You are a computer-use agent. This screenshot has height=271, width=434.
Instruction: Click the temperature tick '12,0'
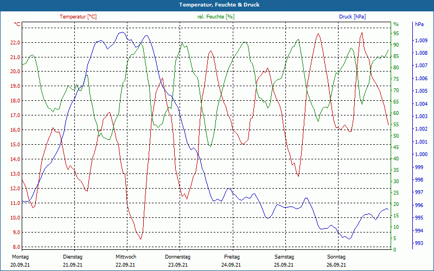click(16, 188)
